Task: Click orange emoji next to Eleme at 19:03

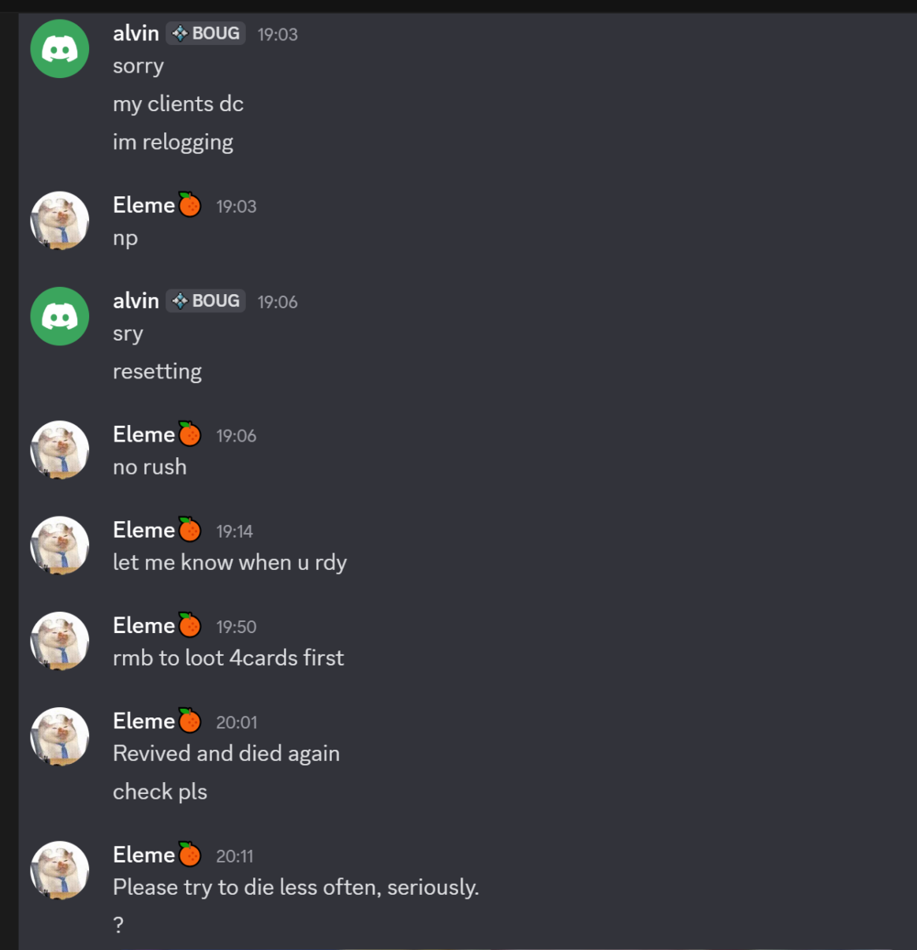Action: 189,204
